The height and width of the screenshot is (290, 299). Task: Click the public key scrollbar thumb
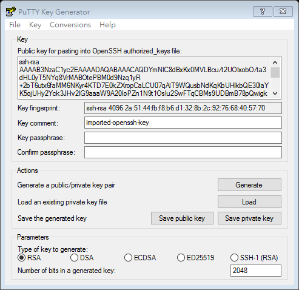click(x=275, y=72)
